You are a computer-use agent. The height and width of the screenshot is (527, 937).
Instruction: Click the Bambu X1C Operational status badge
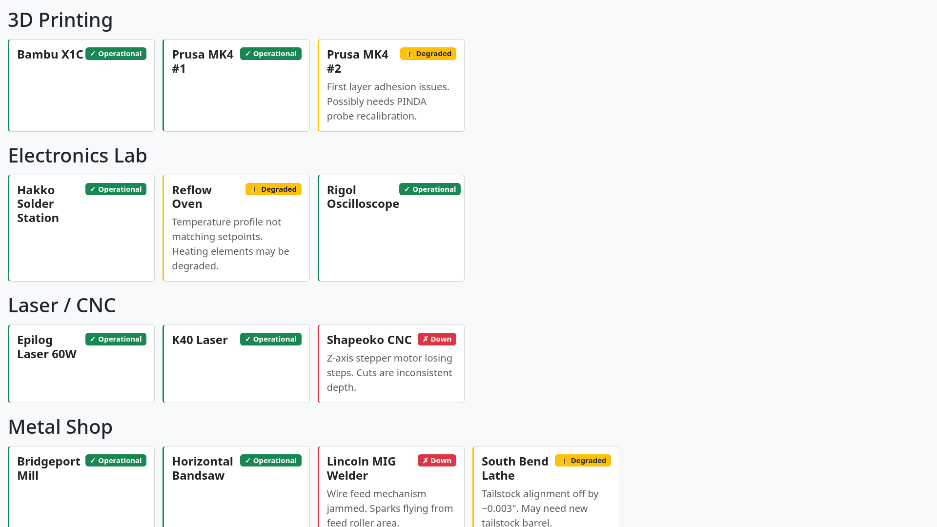(116, 54)
